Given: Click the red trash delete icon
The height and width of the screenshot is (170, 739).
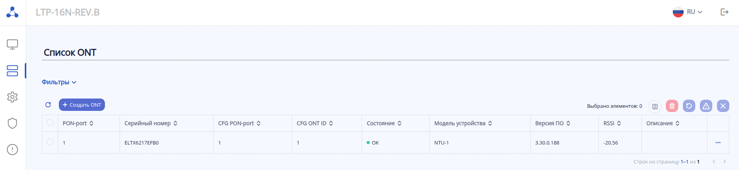Looking at the screenshot, I should coord(672,106).
